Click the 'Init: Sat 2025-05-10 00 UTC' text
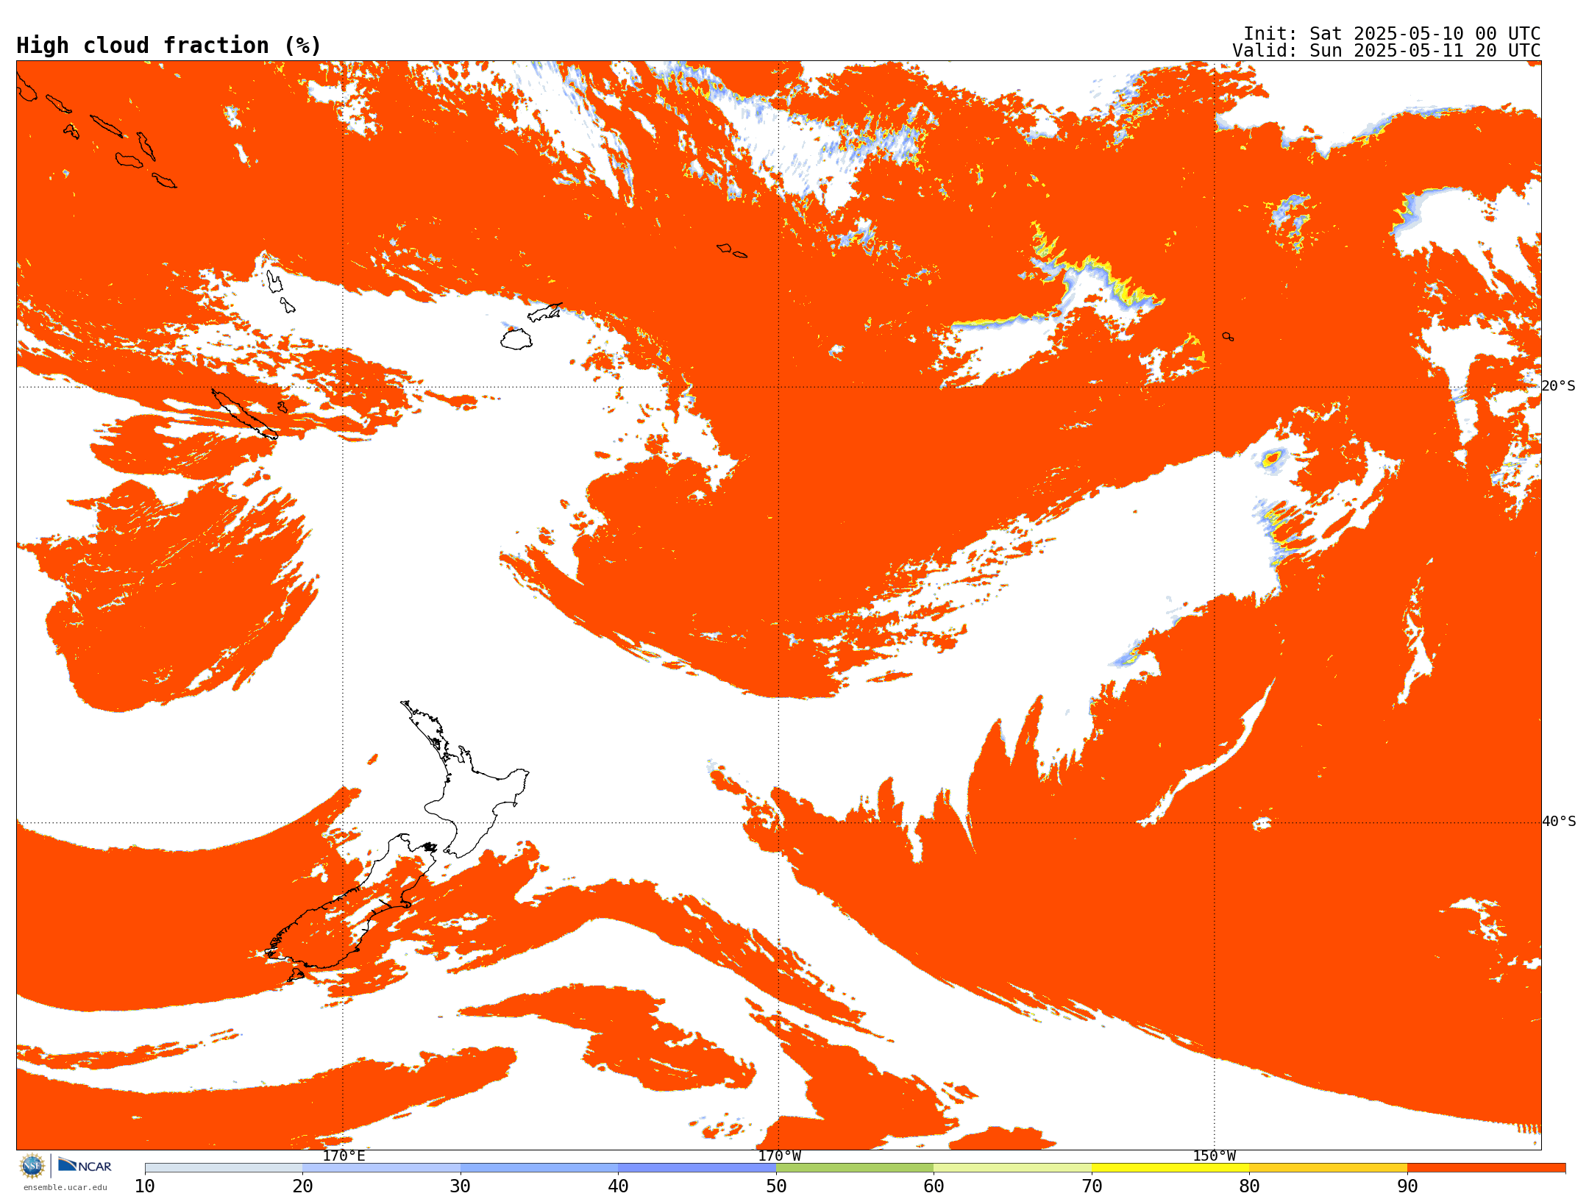Viewport: 1589px width, 1196px height. (1392, 34)
